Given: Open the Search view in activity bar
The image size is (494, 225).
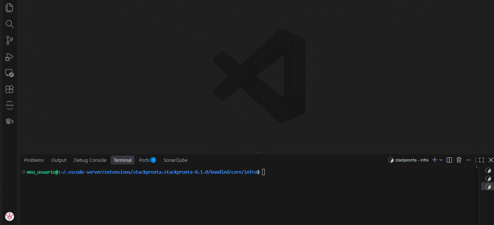Looking at the screenshot, I should [x=10, y=24].
